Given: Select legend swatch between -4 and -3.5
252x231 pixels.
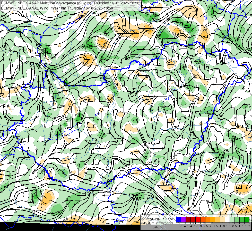Looking at the screenshot, I should click(193, 220).
